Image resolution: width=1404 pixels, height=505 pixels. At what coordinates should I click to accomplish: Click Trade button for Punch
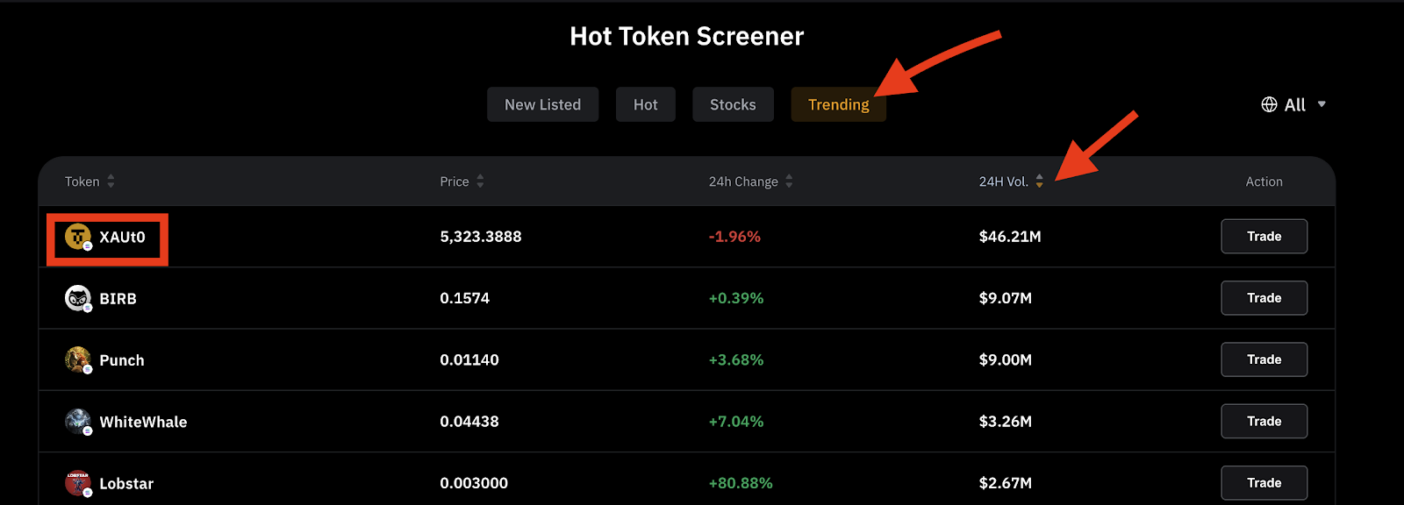[x=1264, y=359]
